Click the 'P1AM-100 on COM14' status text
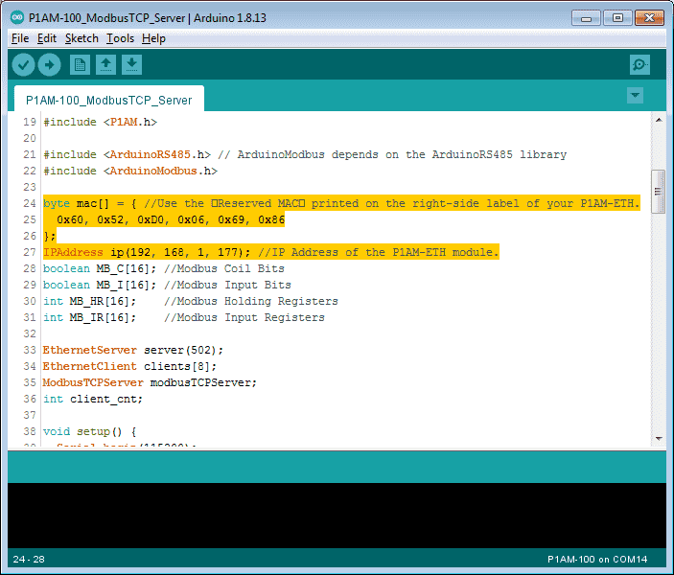The width and height of the screenshot is (674, 575). tap(597, 559)
